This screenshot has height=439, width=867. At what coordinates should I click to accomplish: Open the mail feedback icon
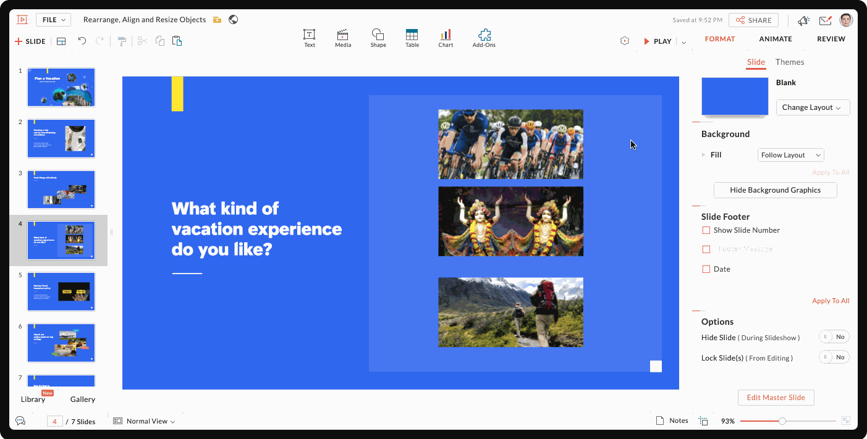pos(826,20)
